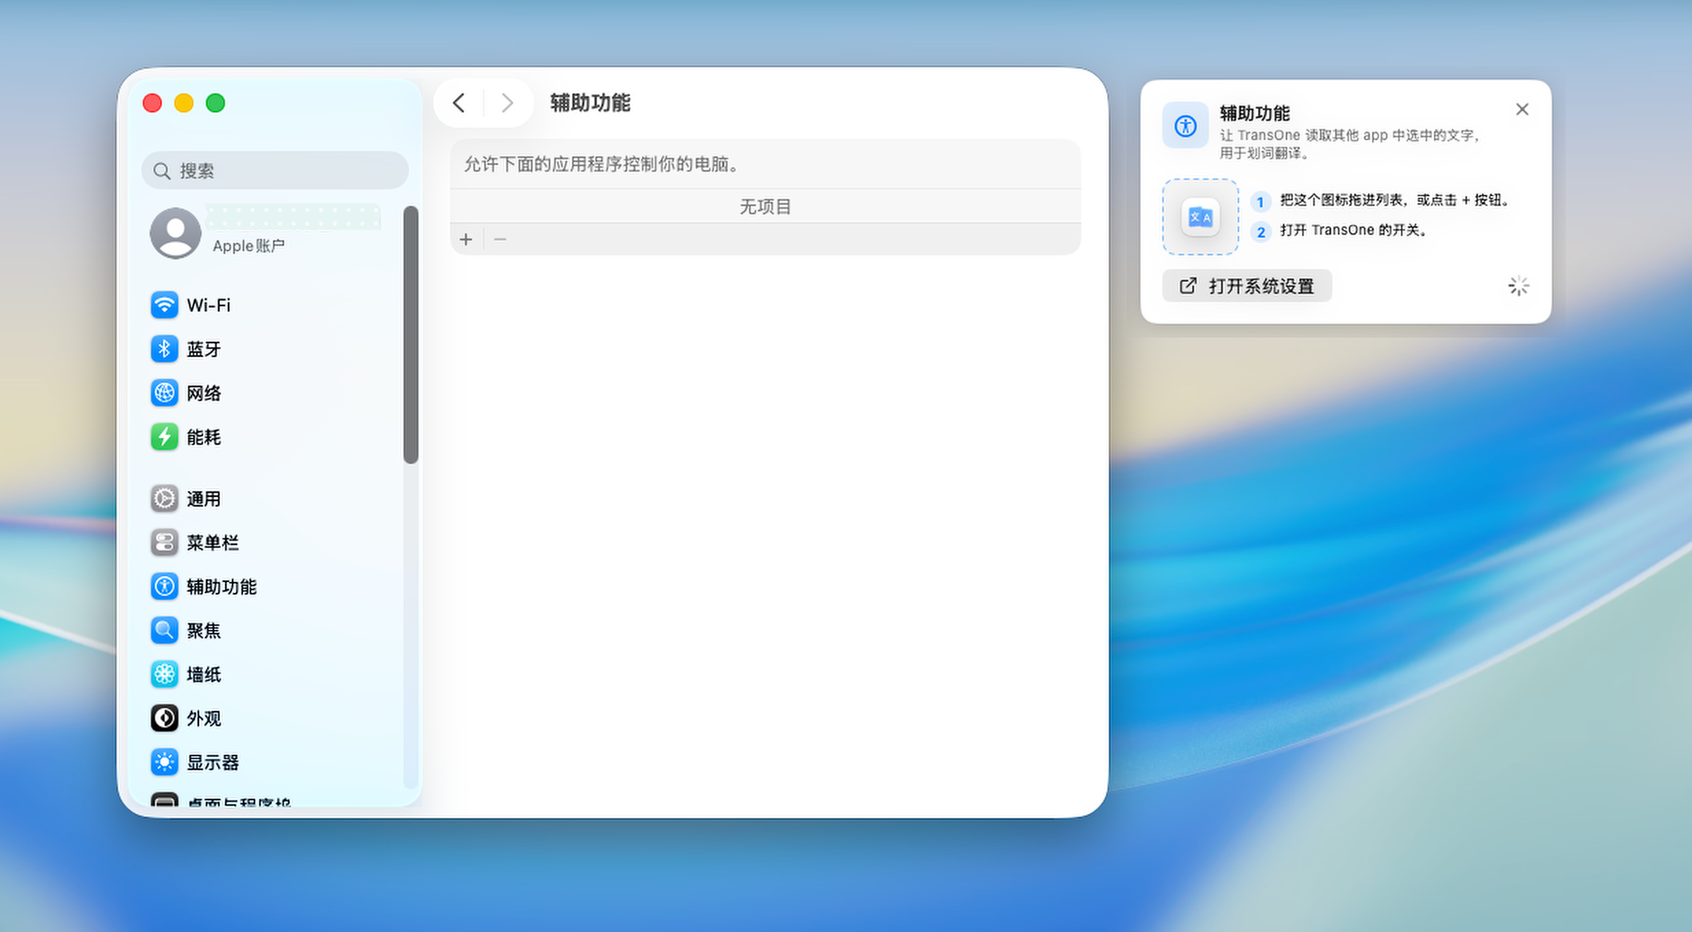Screen dimensions: 1692x932
Task: Click the Apple account avatar
Action: coord(175,233)
